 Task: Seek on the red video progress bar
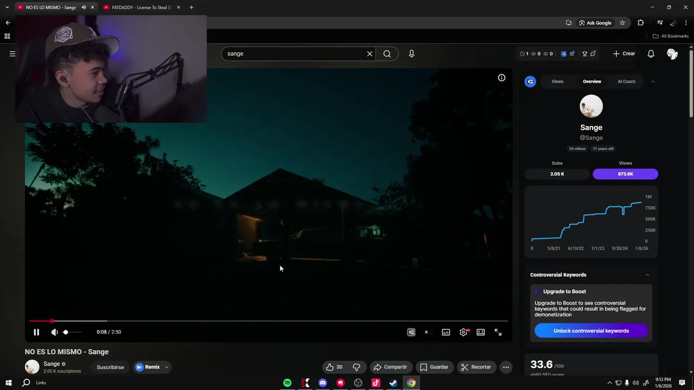268,321
